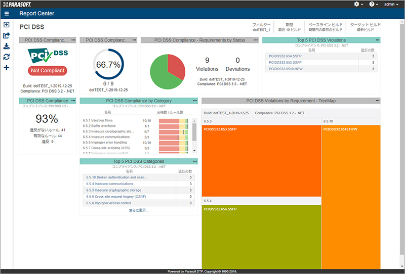The image size is (405, 274).
Task: Click the Report Center title
Action: pyautogui.click(x=36, y=14)
